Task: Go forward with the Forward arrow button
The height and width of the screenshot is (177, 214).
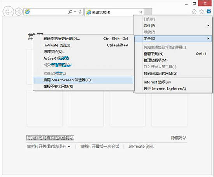Action: [19, 12]
